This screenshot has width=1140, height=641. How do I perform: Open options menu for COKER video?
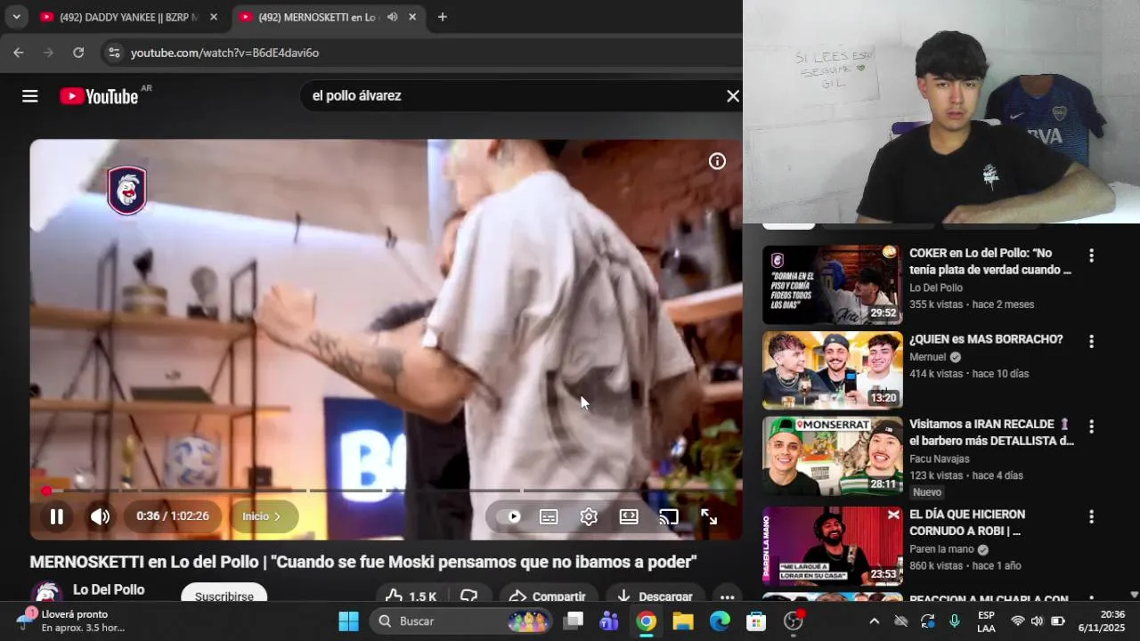(x=1091, y=256)
